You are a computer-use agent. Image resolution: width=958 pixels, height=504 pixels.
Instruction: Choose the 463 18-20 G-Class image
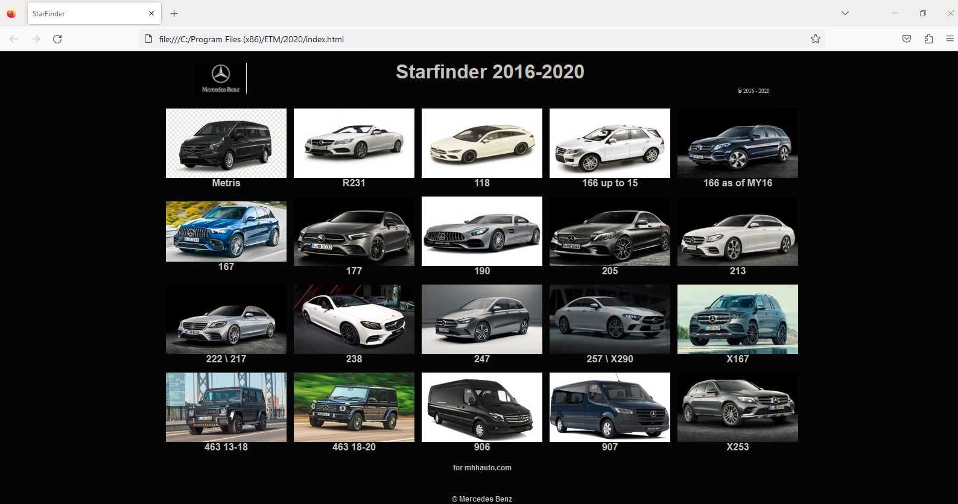point(354,407)
